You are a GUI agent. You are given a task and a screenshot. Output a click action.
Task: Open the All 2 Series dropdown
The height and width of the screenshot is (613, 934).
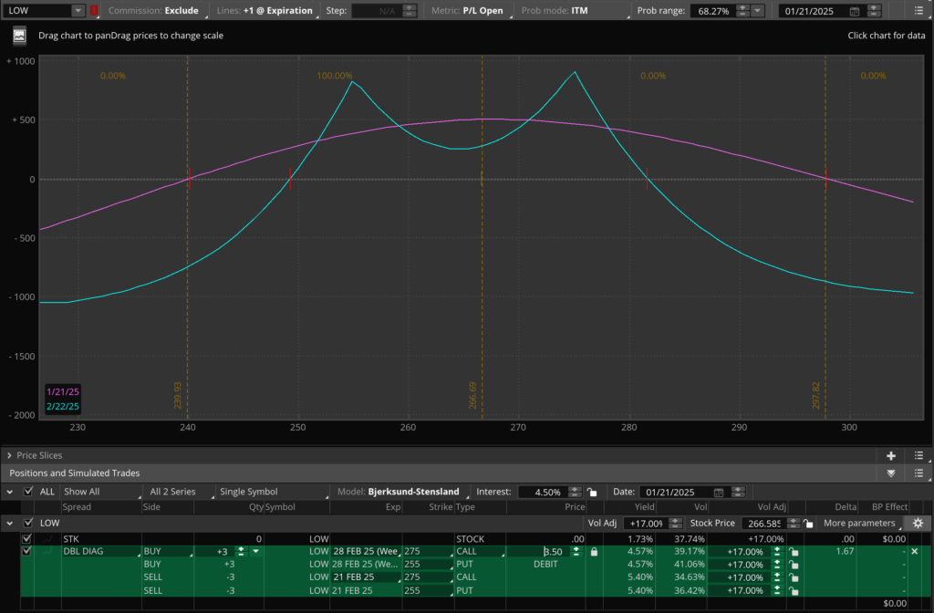tap(181, 492)
